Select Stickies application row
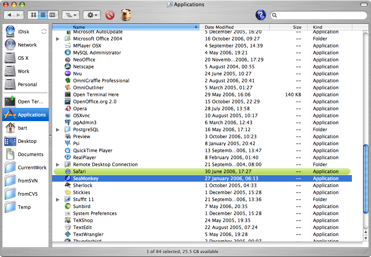 pos(202,192)
